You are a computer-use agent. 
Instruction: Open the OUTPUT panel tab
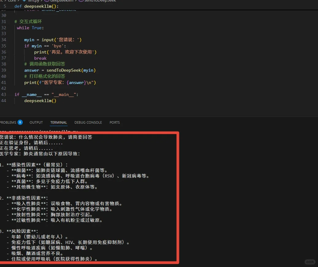coord(36,122)
